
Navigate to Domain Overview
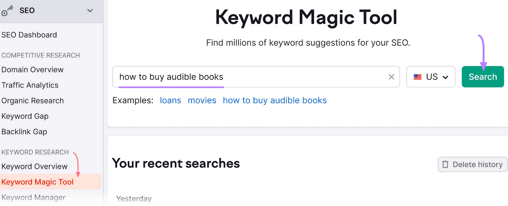click(x=32, y=69)
